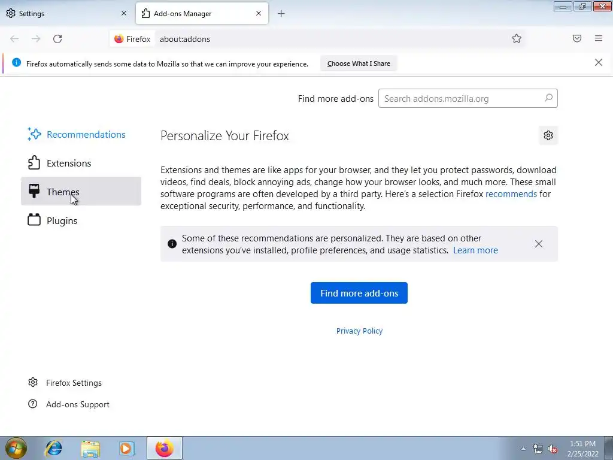The image size is (613, 460).
Task: Open the tools for all add-ons gear menu
Action: pyautogui.click(x=548, y=135)
